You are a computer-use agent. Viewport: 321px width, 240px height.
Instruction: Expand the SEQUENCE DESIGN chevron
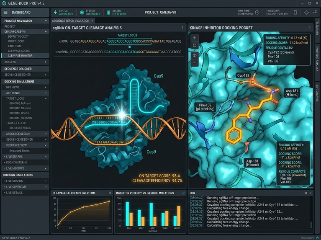point(46,134)
